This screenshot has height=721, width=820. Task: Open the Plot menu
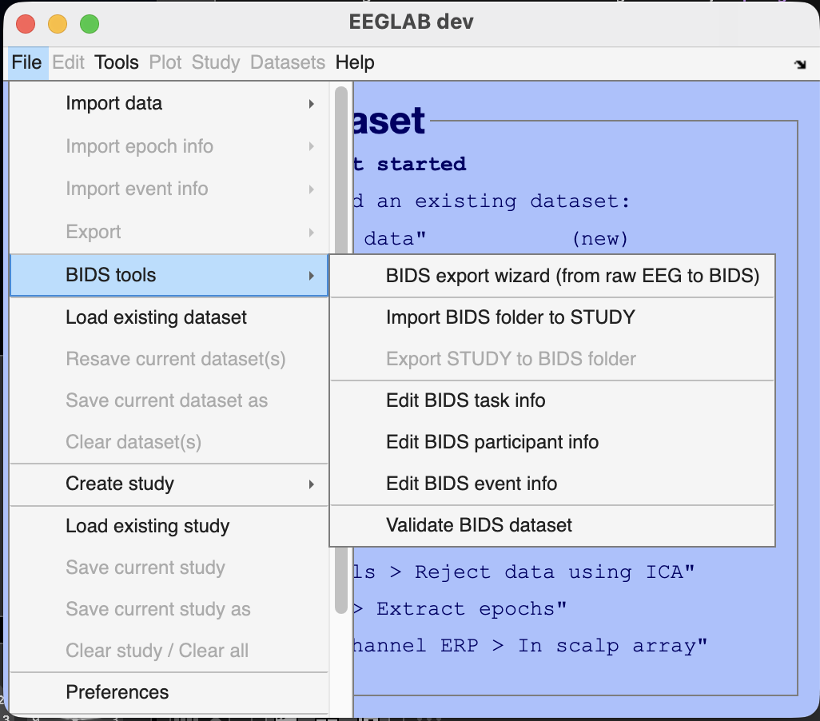(165, 62)
